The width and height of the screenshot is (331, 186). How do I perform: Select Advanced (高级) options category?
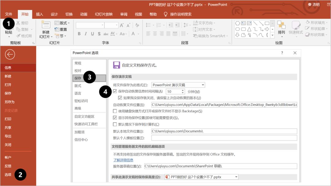click(x=78, y=108)
